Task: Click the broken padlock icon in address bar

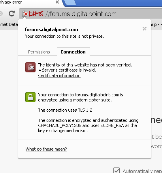Action: (x=25, y=14)
